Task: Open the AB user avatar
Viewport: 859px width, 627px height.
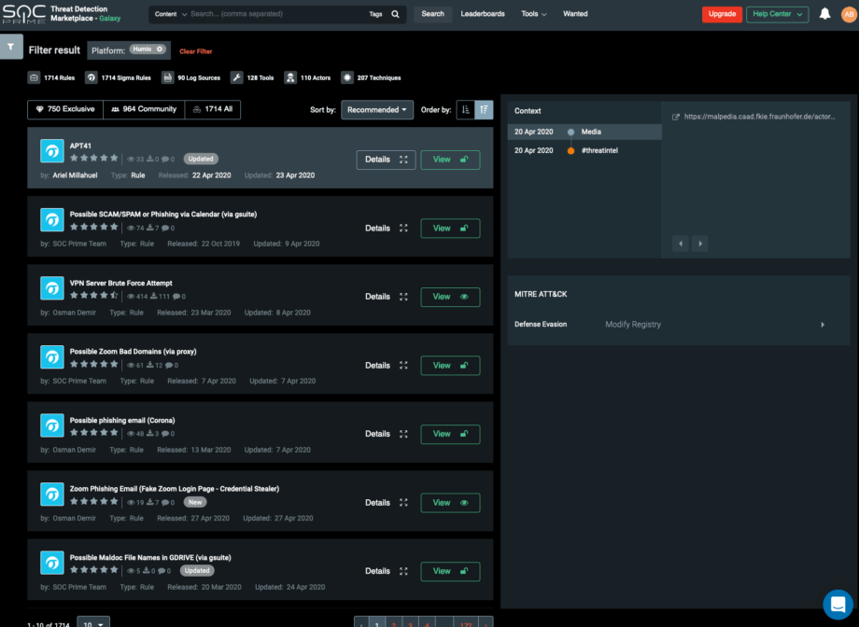Action: (849, 14)
